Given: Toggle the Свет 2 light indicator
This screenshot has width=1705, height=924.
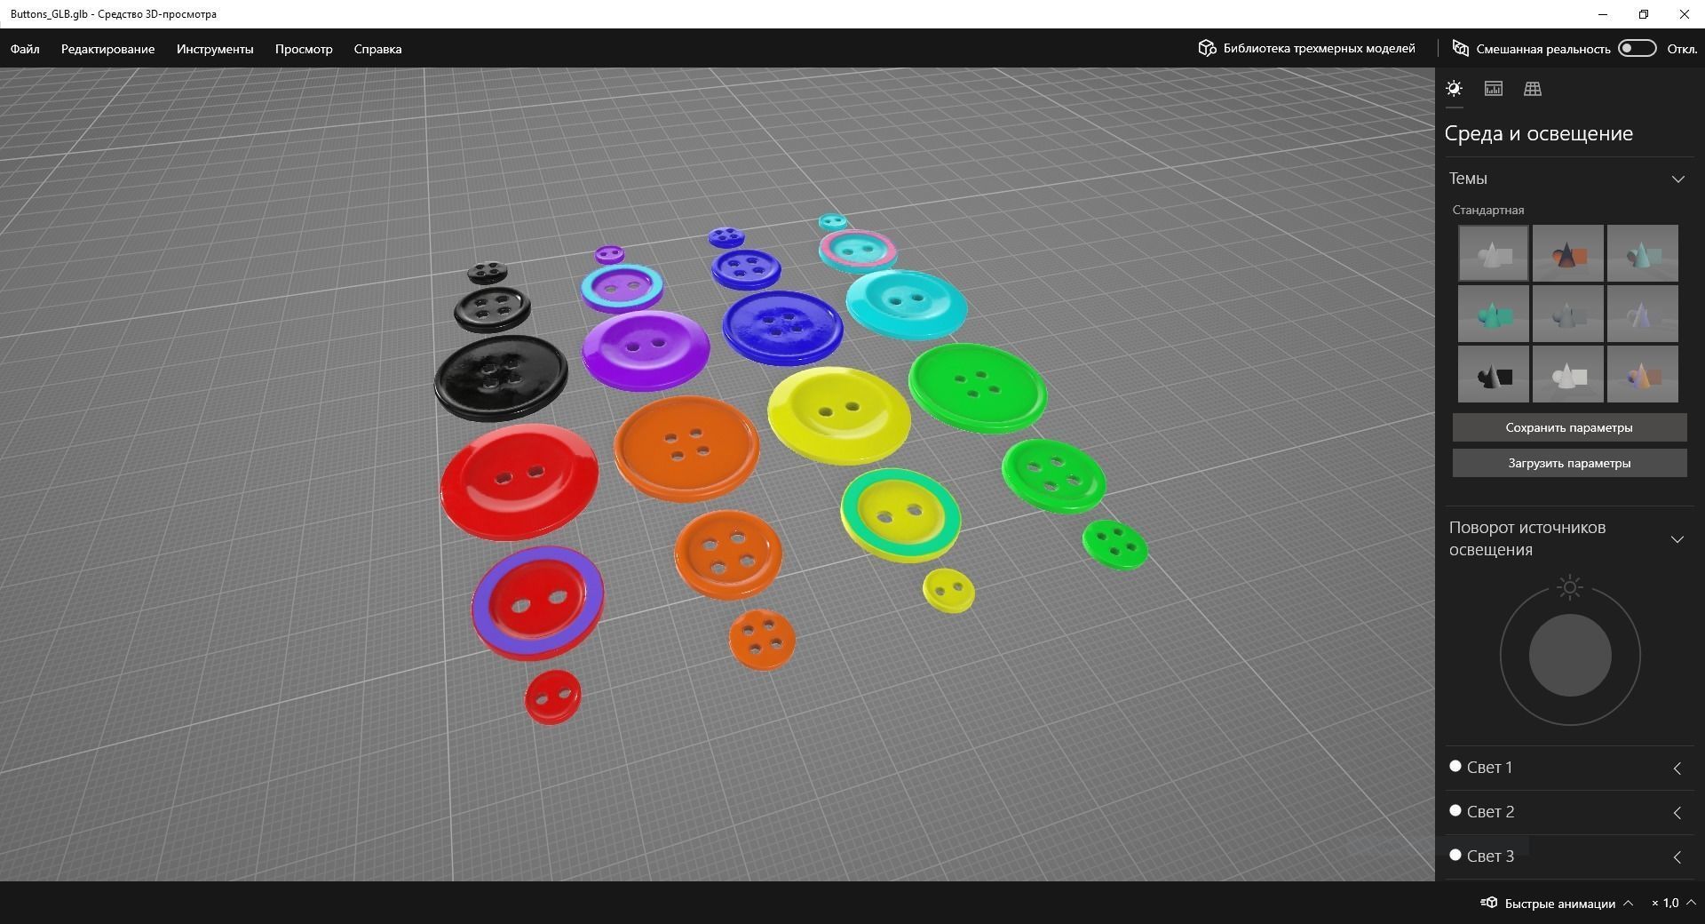Looking at the screenshot, I should pyautogui.click(x=1455, y=810).
